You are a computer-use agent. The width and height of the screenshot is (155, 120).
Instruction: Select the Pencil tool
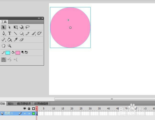click(x=27, y=33)
